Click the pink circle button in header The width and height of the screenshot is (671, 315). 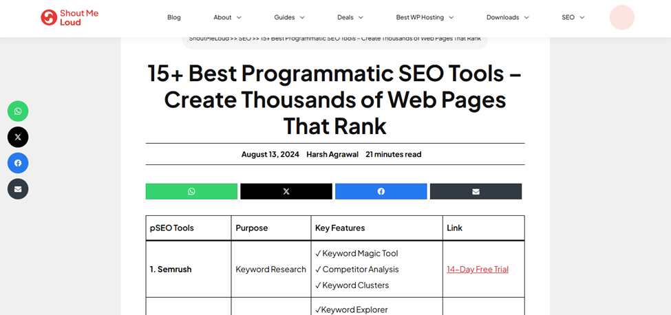(621, 17)
